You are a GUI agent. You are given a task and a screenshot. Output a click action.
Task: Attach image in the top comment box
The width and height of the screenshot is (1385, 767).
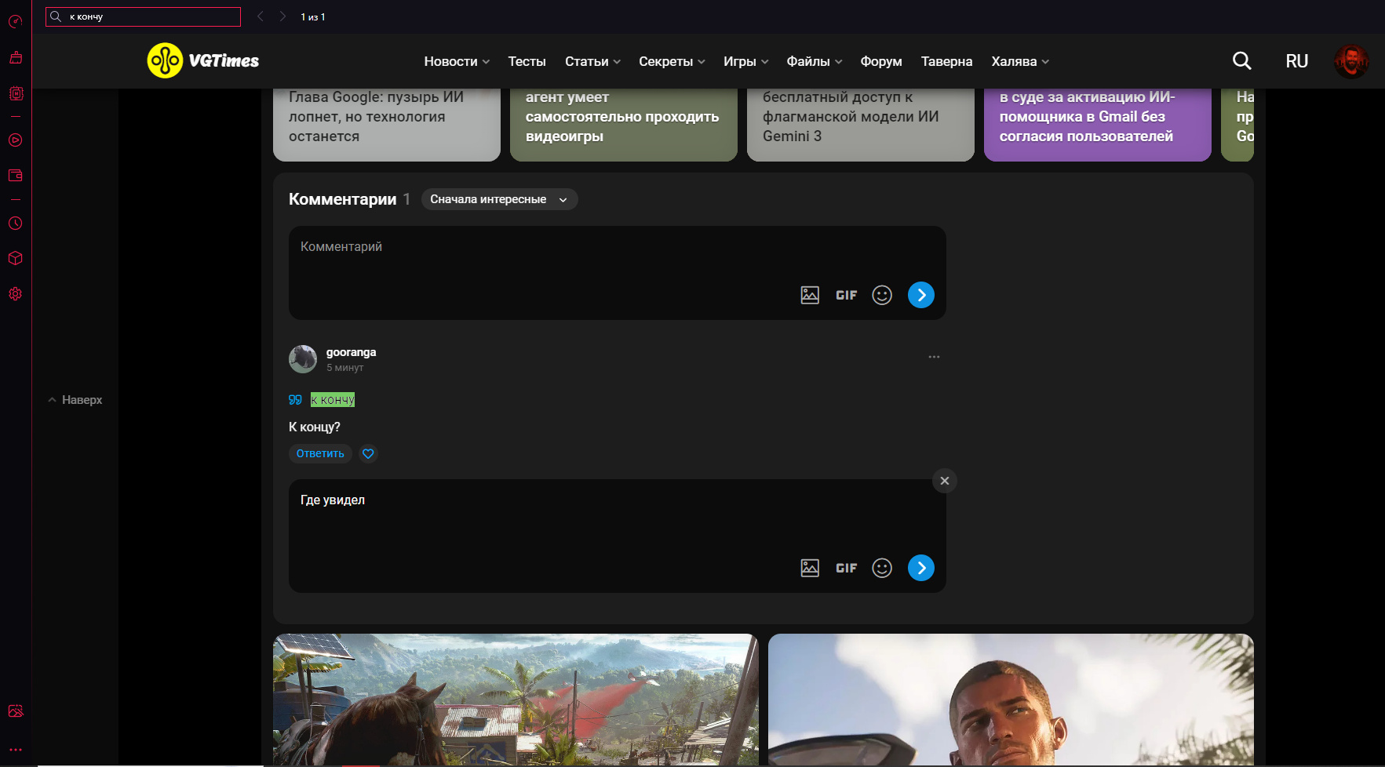click(x=810, y=295)
